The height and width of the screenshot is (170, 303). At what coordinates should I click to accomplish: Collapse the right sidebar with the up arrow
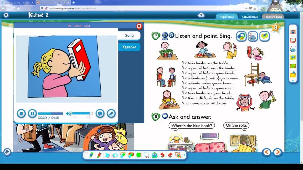point(293,80)
